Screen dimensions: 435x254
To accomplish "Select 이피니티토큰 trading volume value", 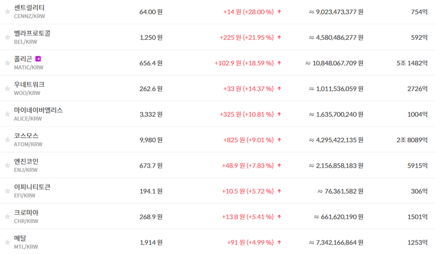I will (x=340, y=191).
